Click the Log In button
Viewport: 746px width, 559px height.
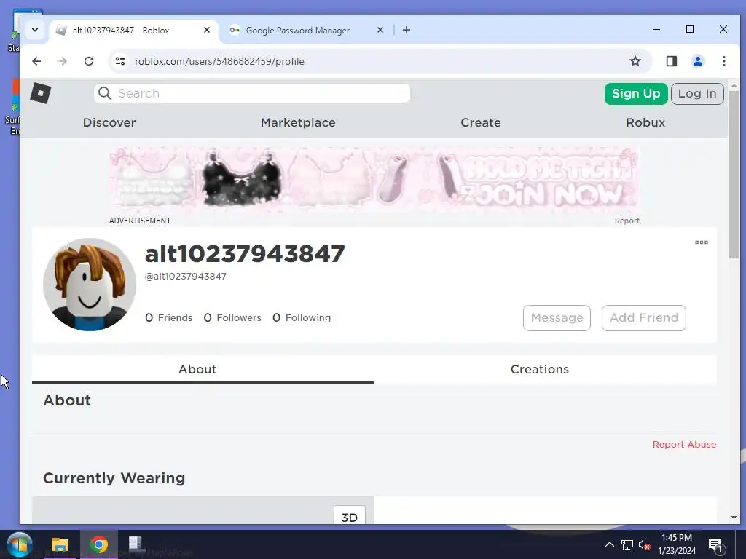(697, 94)
